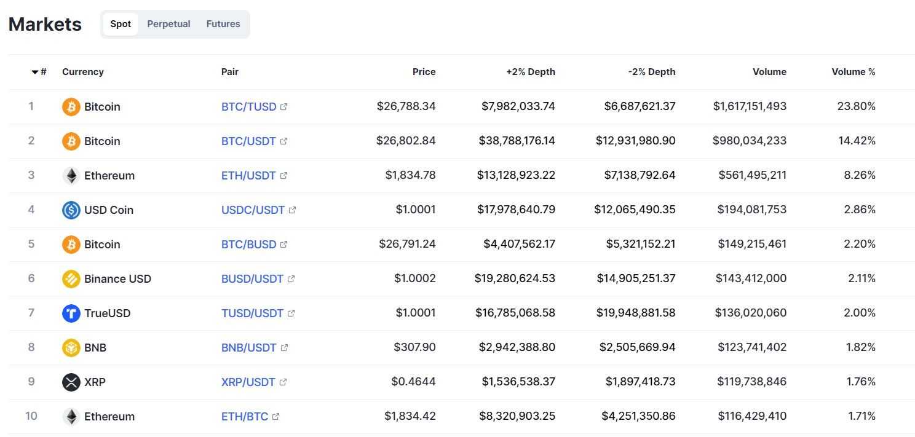Click the external link icon beside BTC/USDT
Image resolution: width=915 pixels, height=437 pixels.
click(283, 141)
